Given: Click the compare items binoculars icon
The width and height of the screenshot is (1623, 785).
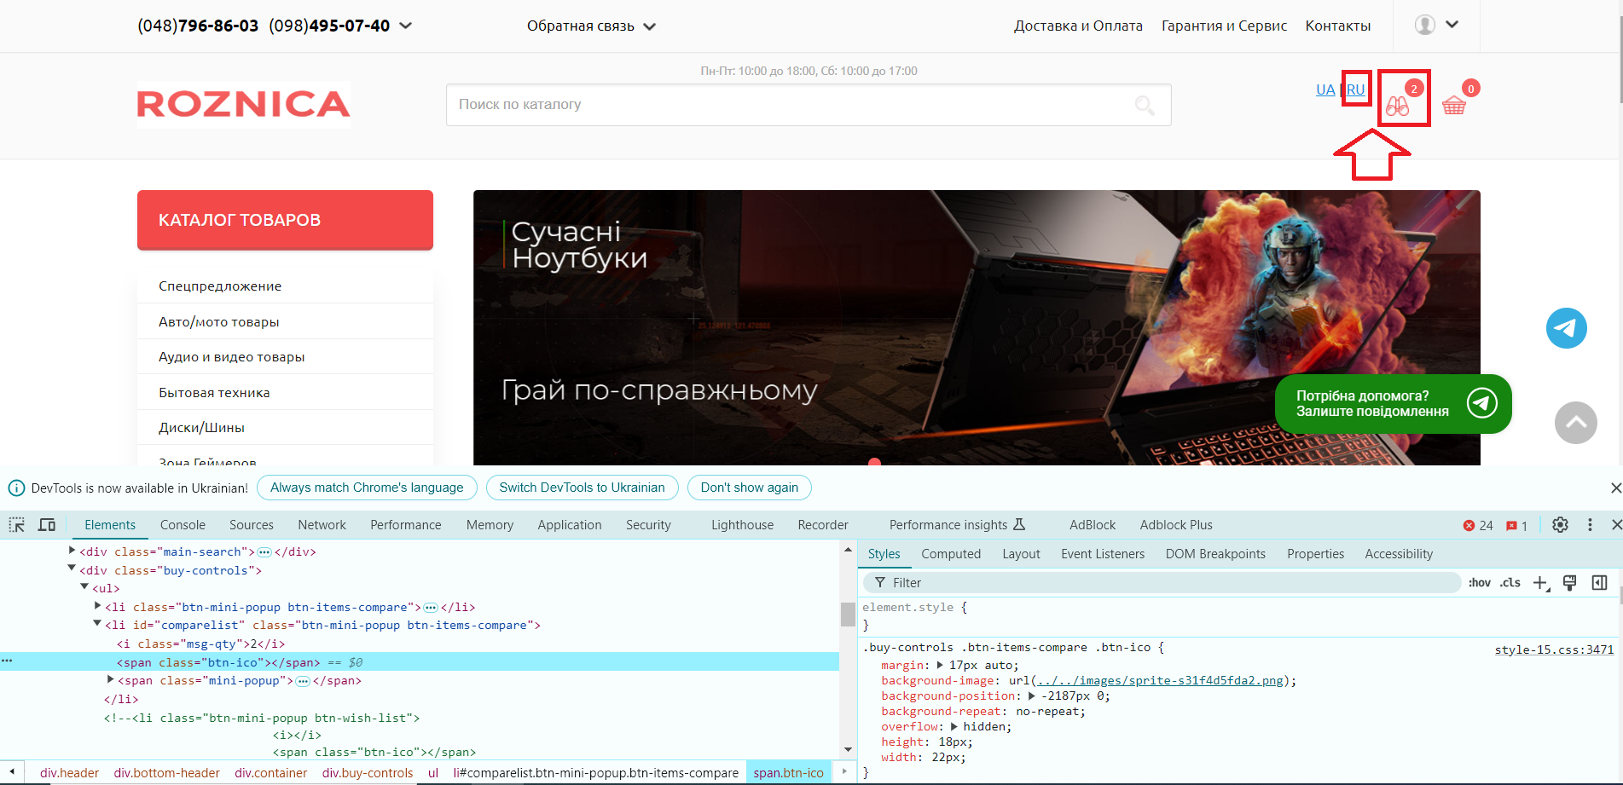Looking at the screenshot, I should pos(1397,107).
